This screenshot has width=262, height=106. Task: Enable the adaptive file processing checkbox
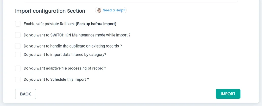tap(18, 68)
